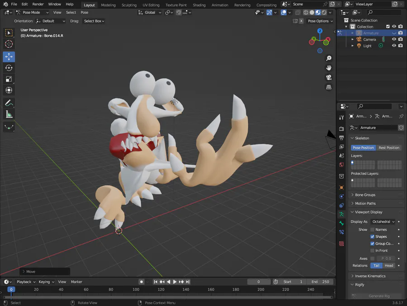407x306 pixels.
Task: Open the Output properties tab
Action: [341, 138]
